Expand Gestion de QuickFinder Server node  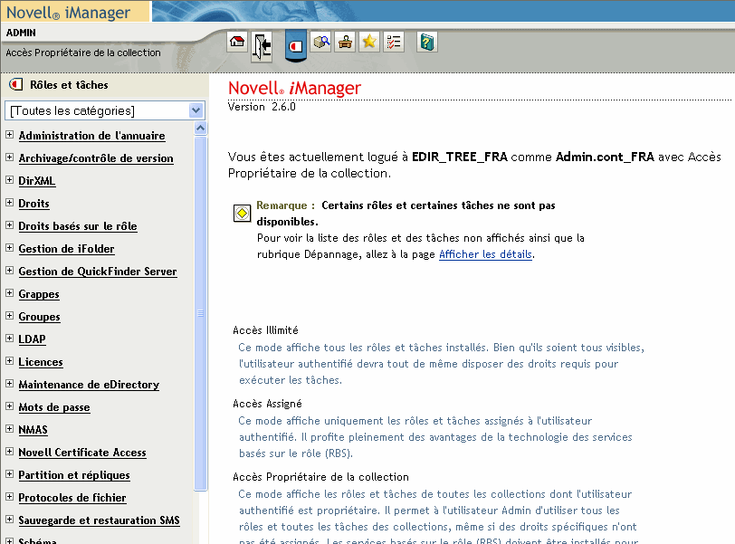pos(9,271)
